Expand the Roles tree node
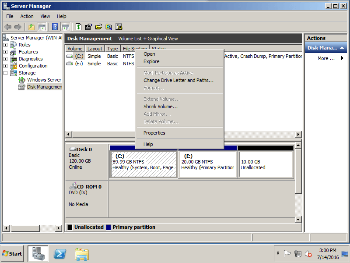Viewport: 350px width, 263px height. coord(6,45)
